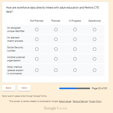Select Operational for Other method row
This screenshot has width=113, height=113.
[94, 70]
